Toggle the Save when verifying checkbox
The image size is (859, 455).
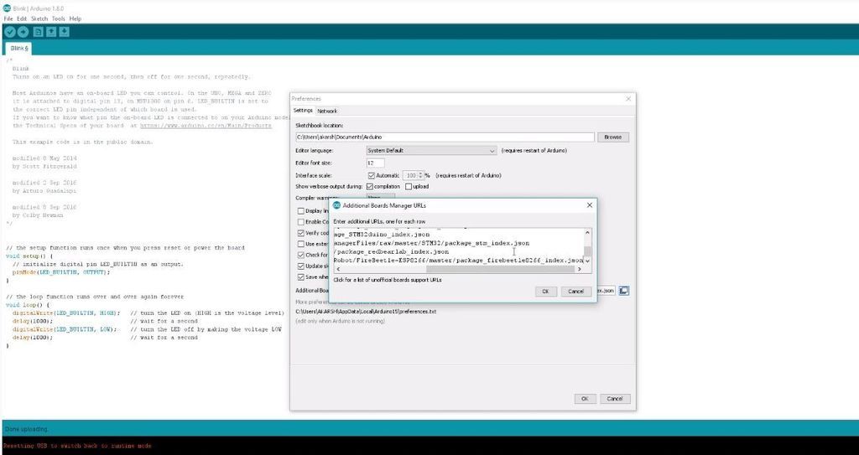301,277
